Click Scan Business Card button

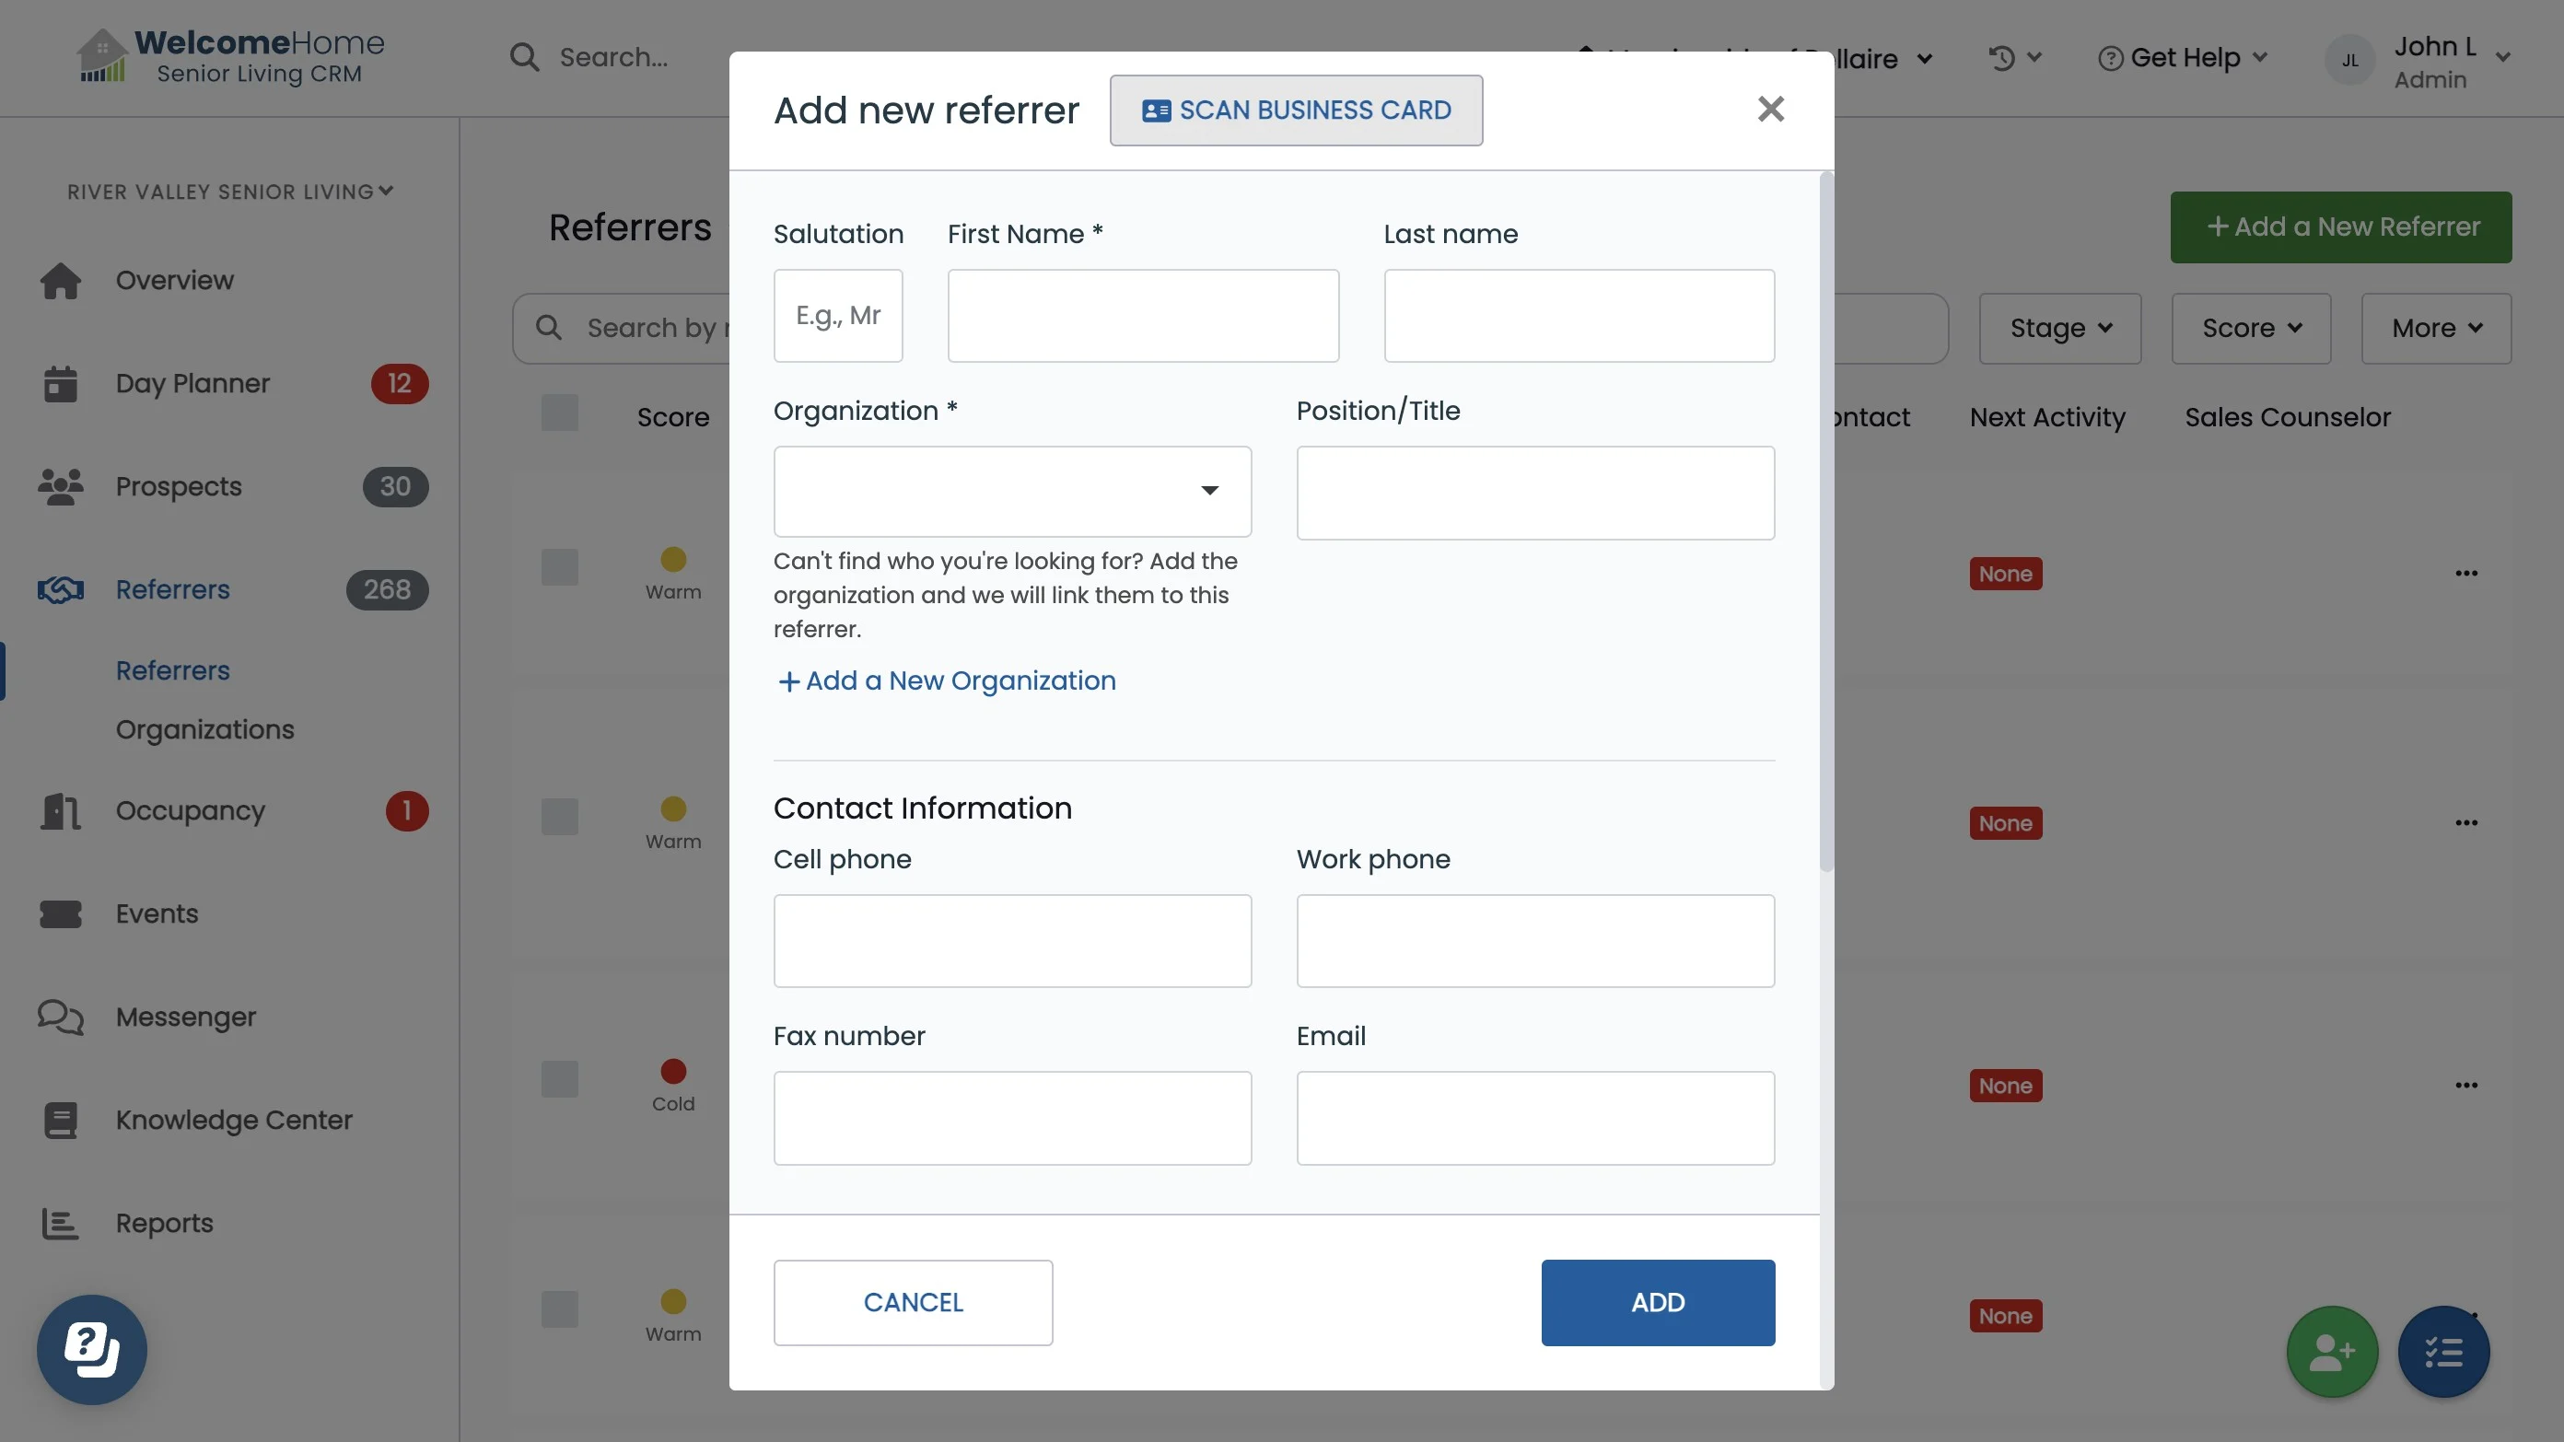(x=1296, y=110)
